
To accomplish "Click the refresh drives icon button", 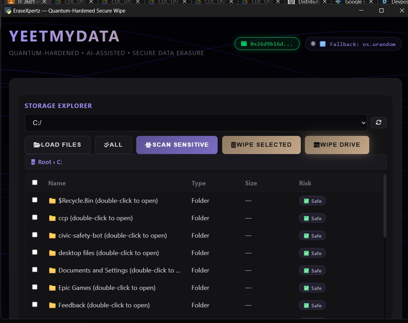I will [379, 123].
